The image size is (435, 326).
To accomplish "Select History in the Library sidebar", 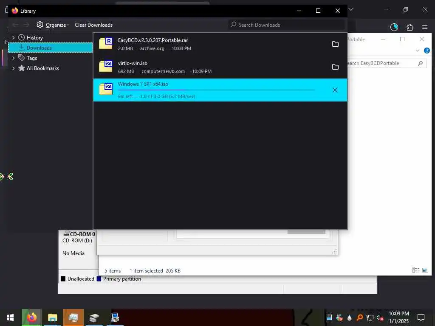I will pyautogui.click(x=35, y=38).
